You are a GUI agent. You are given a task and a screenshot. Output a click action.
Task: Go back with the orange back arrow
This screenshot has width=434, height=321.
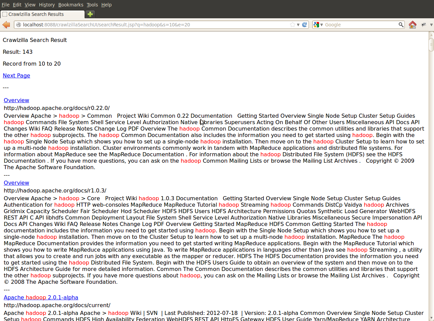(6, 25)
